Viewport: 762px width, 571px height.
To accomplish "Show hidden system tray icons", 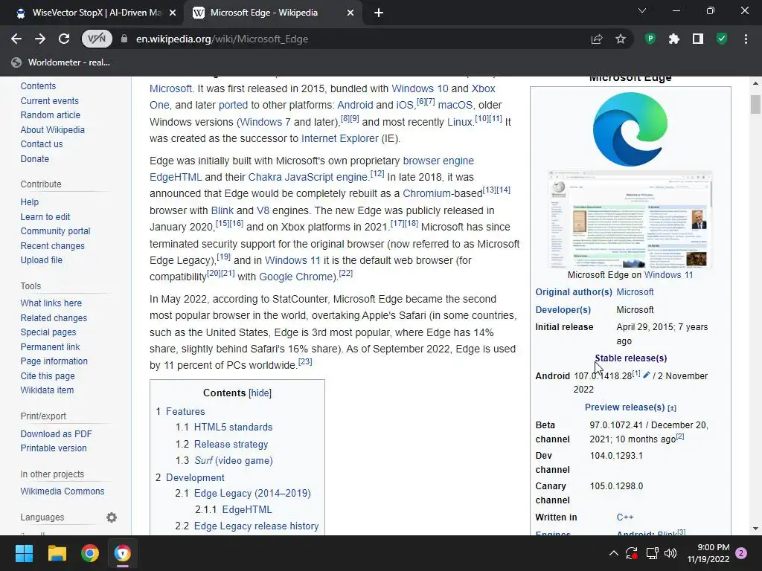I will pyautogui.click(x=614, y=553).
